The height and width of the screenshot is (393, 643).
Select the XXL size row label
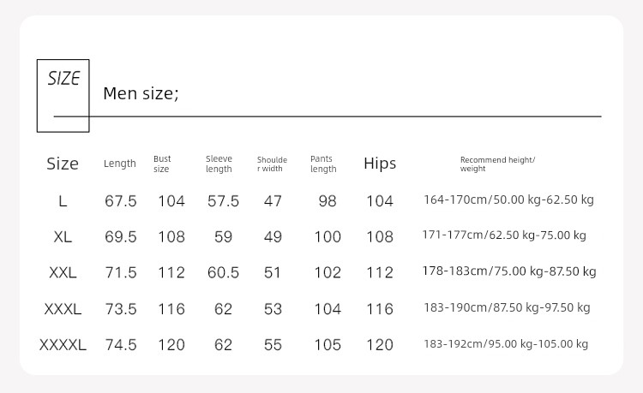pyautogui.click(x=63, y=272)
